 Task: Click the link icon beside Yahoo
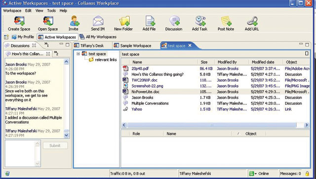[x=125, y=109]
